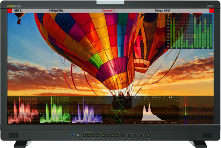Click the red tally indicator at top-right
This screenshot has width=221, height=148.
pyautogui.click(x=211, y=11)
